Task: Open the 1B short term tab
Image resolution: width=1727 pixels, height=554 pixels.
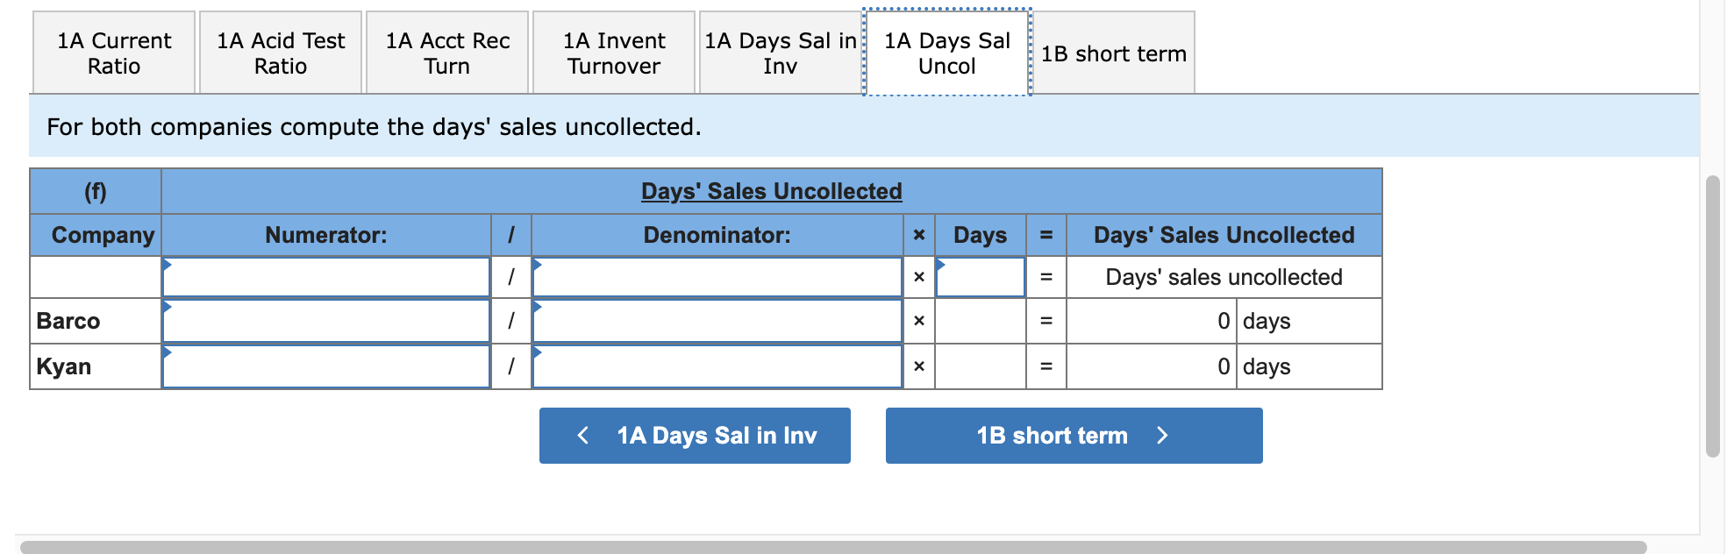Action: point(1115,53)
